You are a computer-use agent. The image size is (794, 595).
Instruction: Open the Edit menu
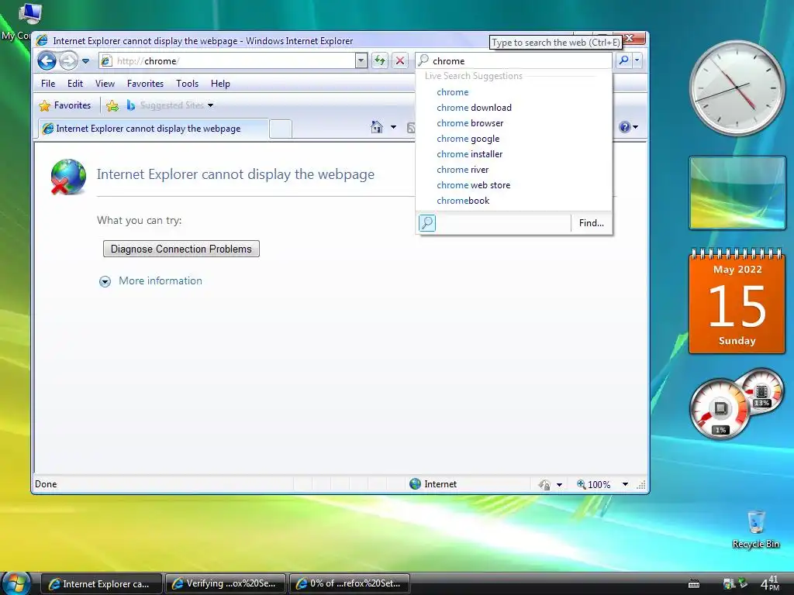pos(75,84)
